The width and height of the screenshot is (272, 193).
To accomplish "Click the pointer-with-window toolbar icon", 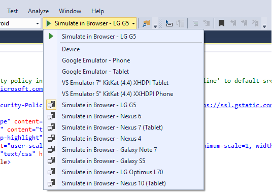I will [169, 23].
